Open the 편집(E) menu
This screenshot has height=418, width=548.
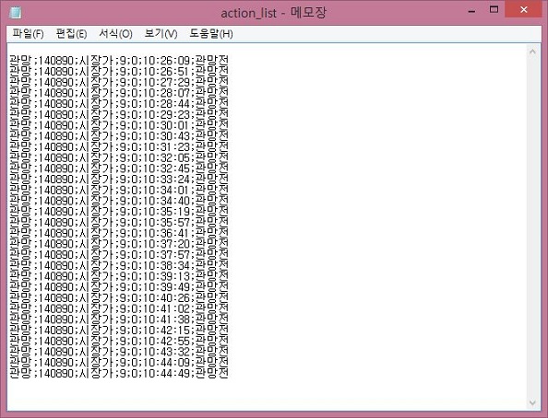tap(71, 34)
